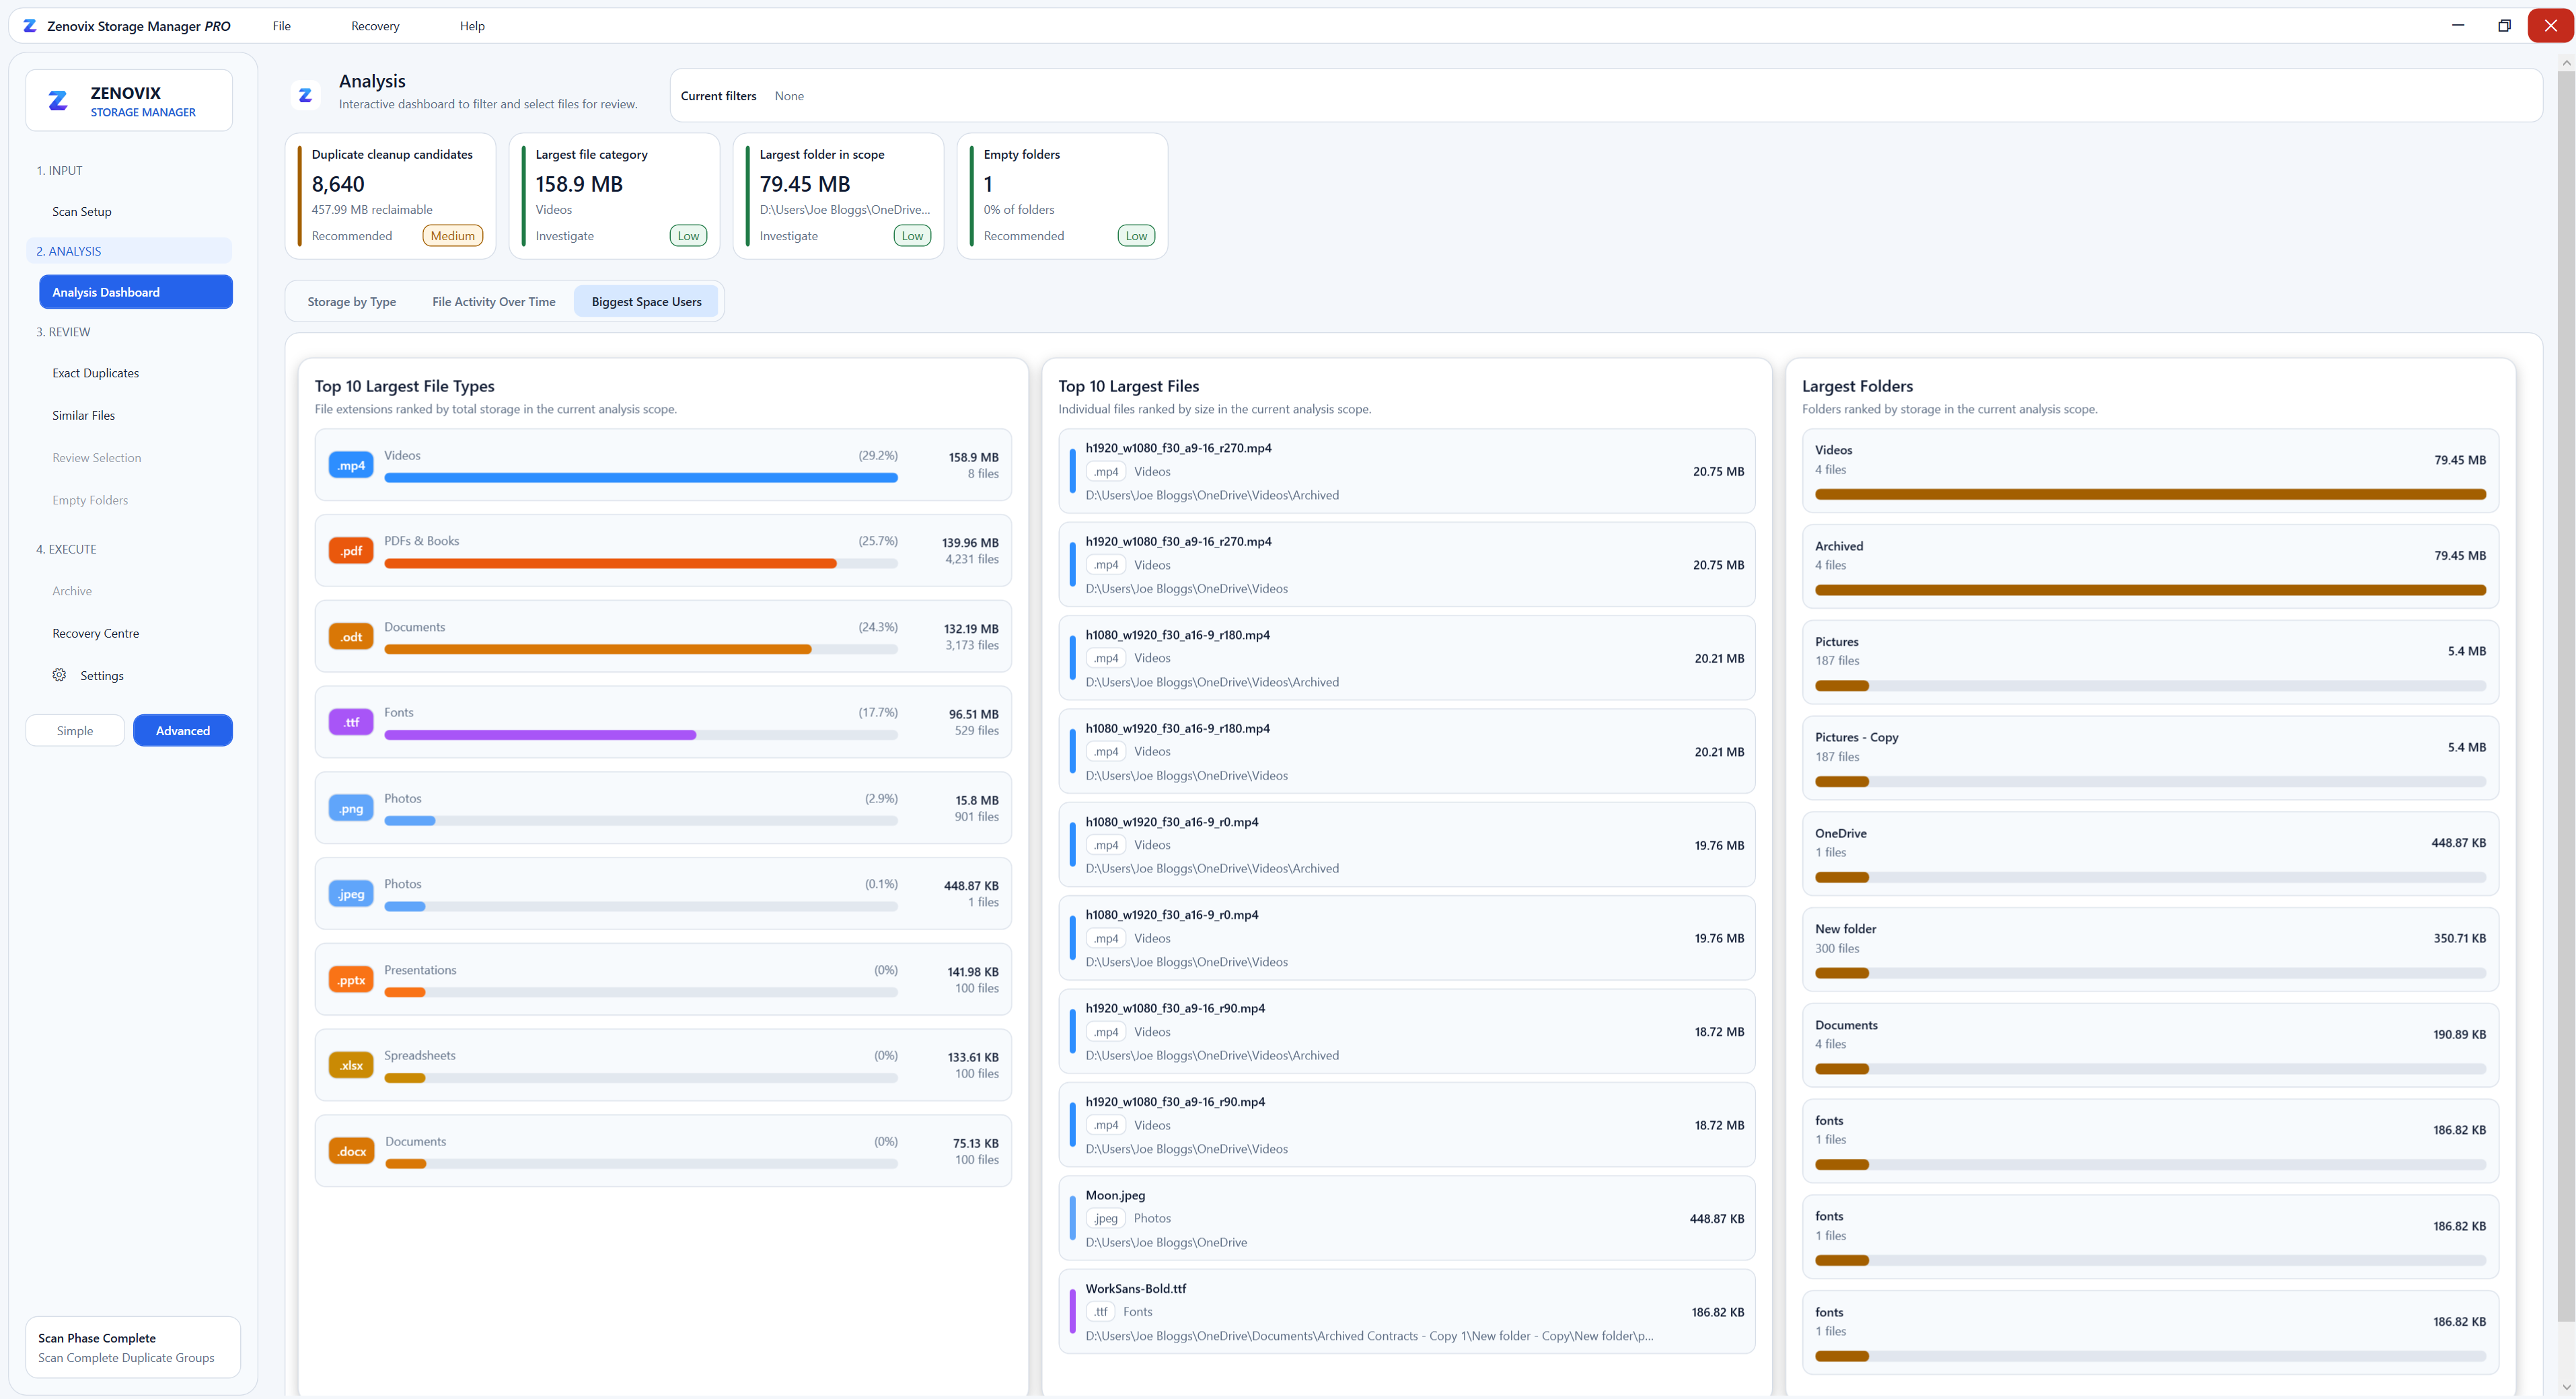
Task: Click the Low badge on Largest folder in scope
Action: pos(912,236)
